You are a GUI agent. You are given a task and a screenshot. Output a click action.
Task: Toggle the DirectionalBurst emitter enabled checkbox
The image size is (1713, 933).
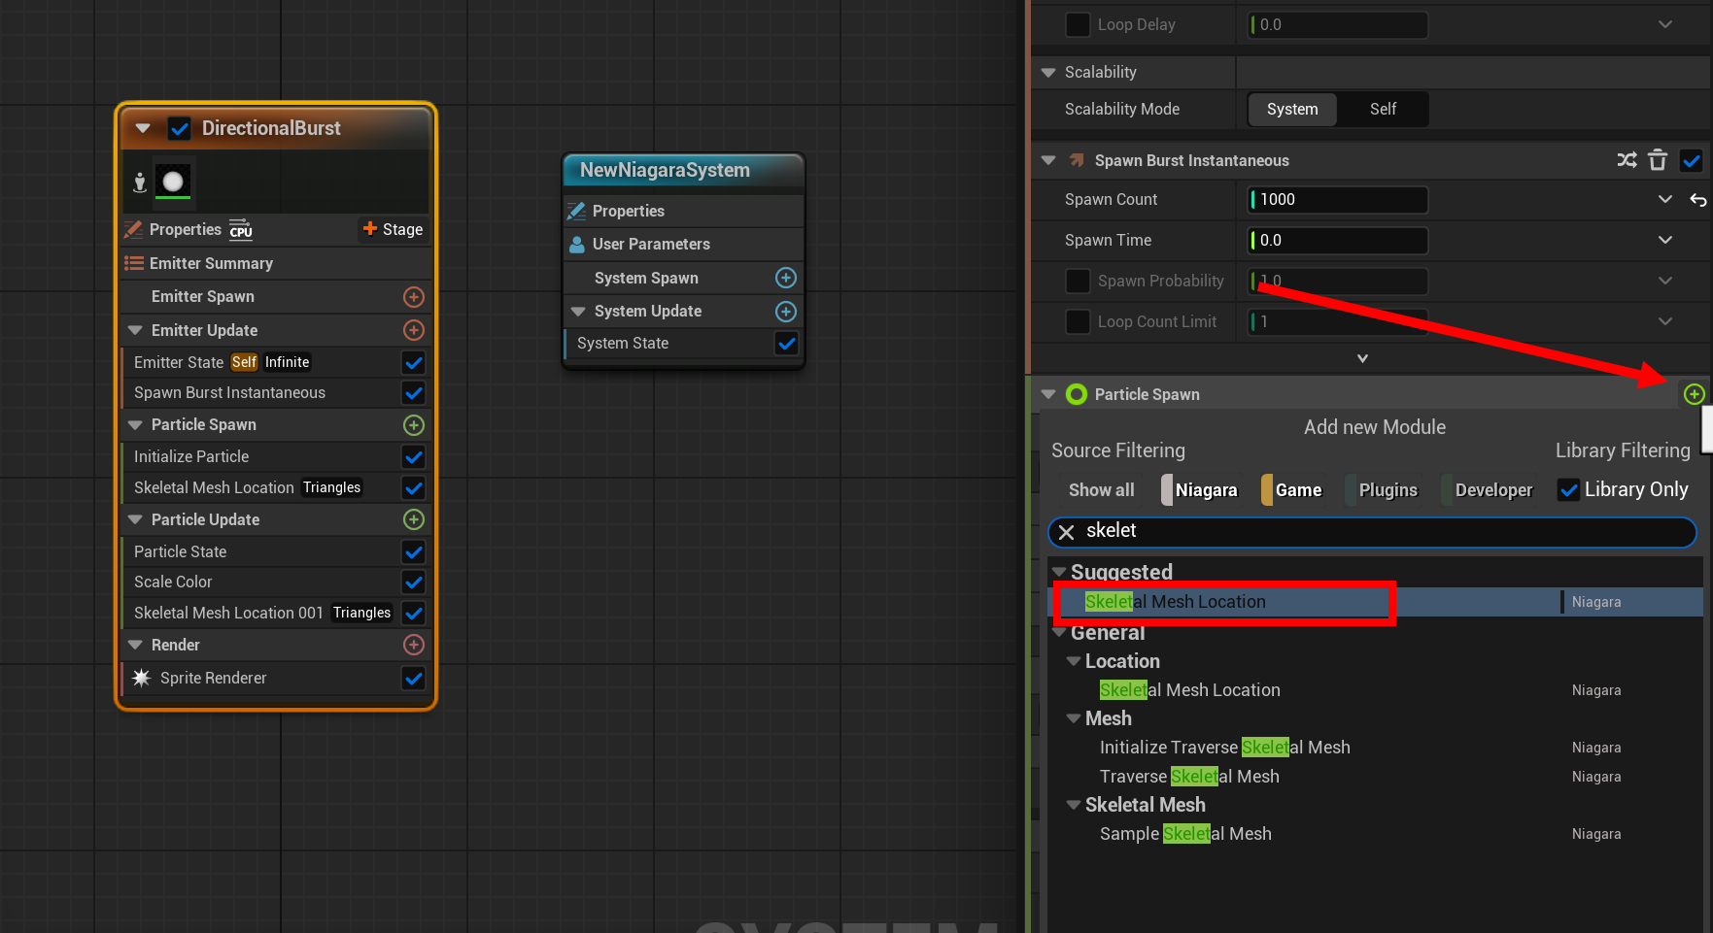(179, 128)
